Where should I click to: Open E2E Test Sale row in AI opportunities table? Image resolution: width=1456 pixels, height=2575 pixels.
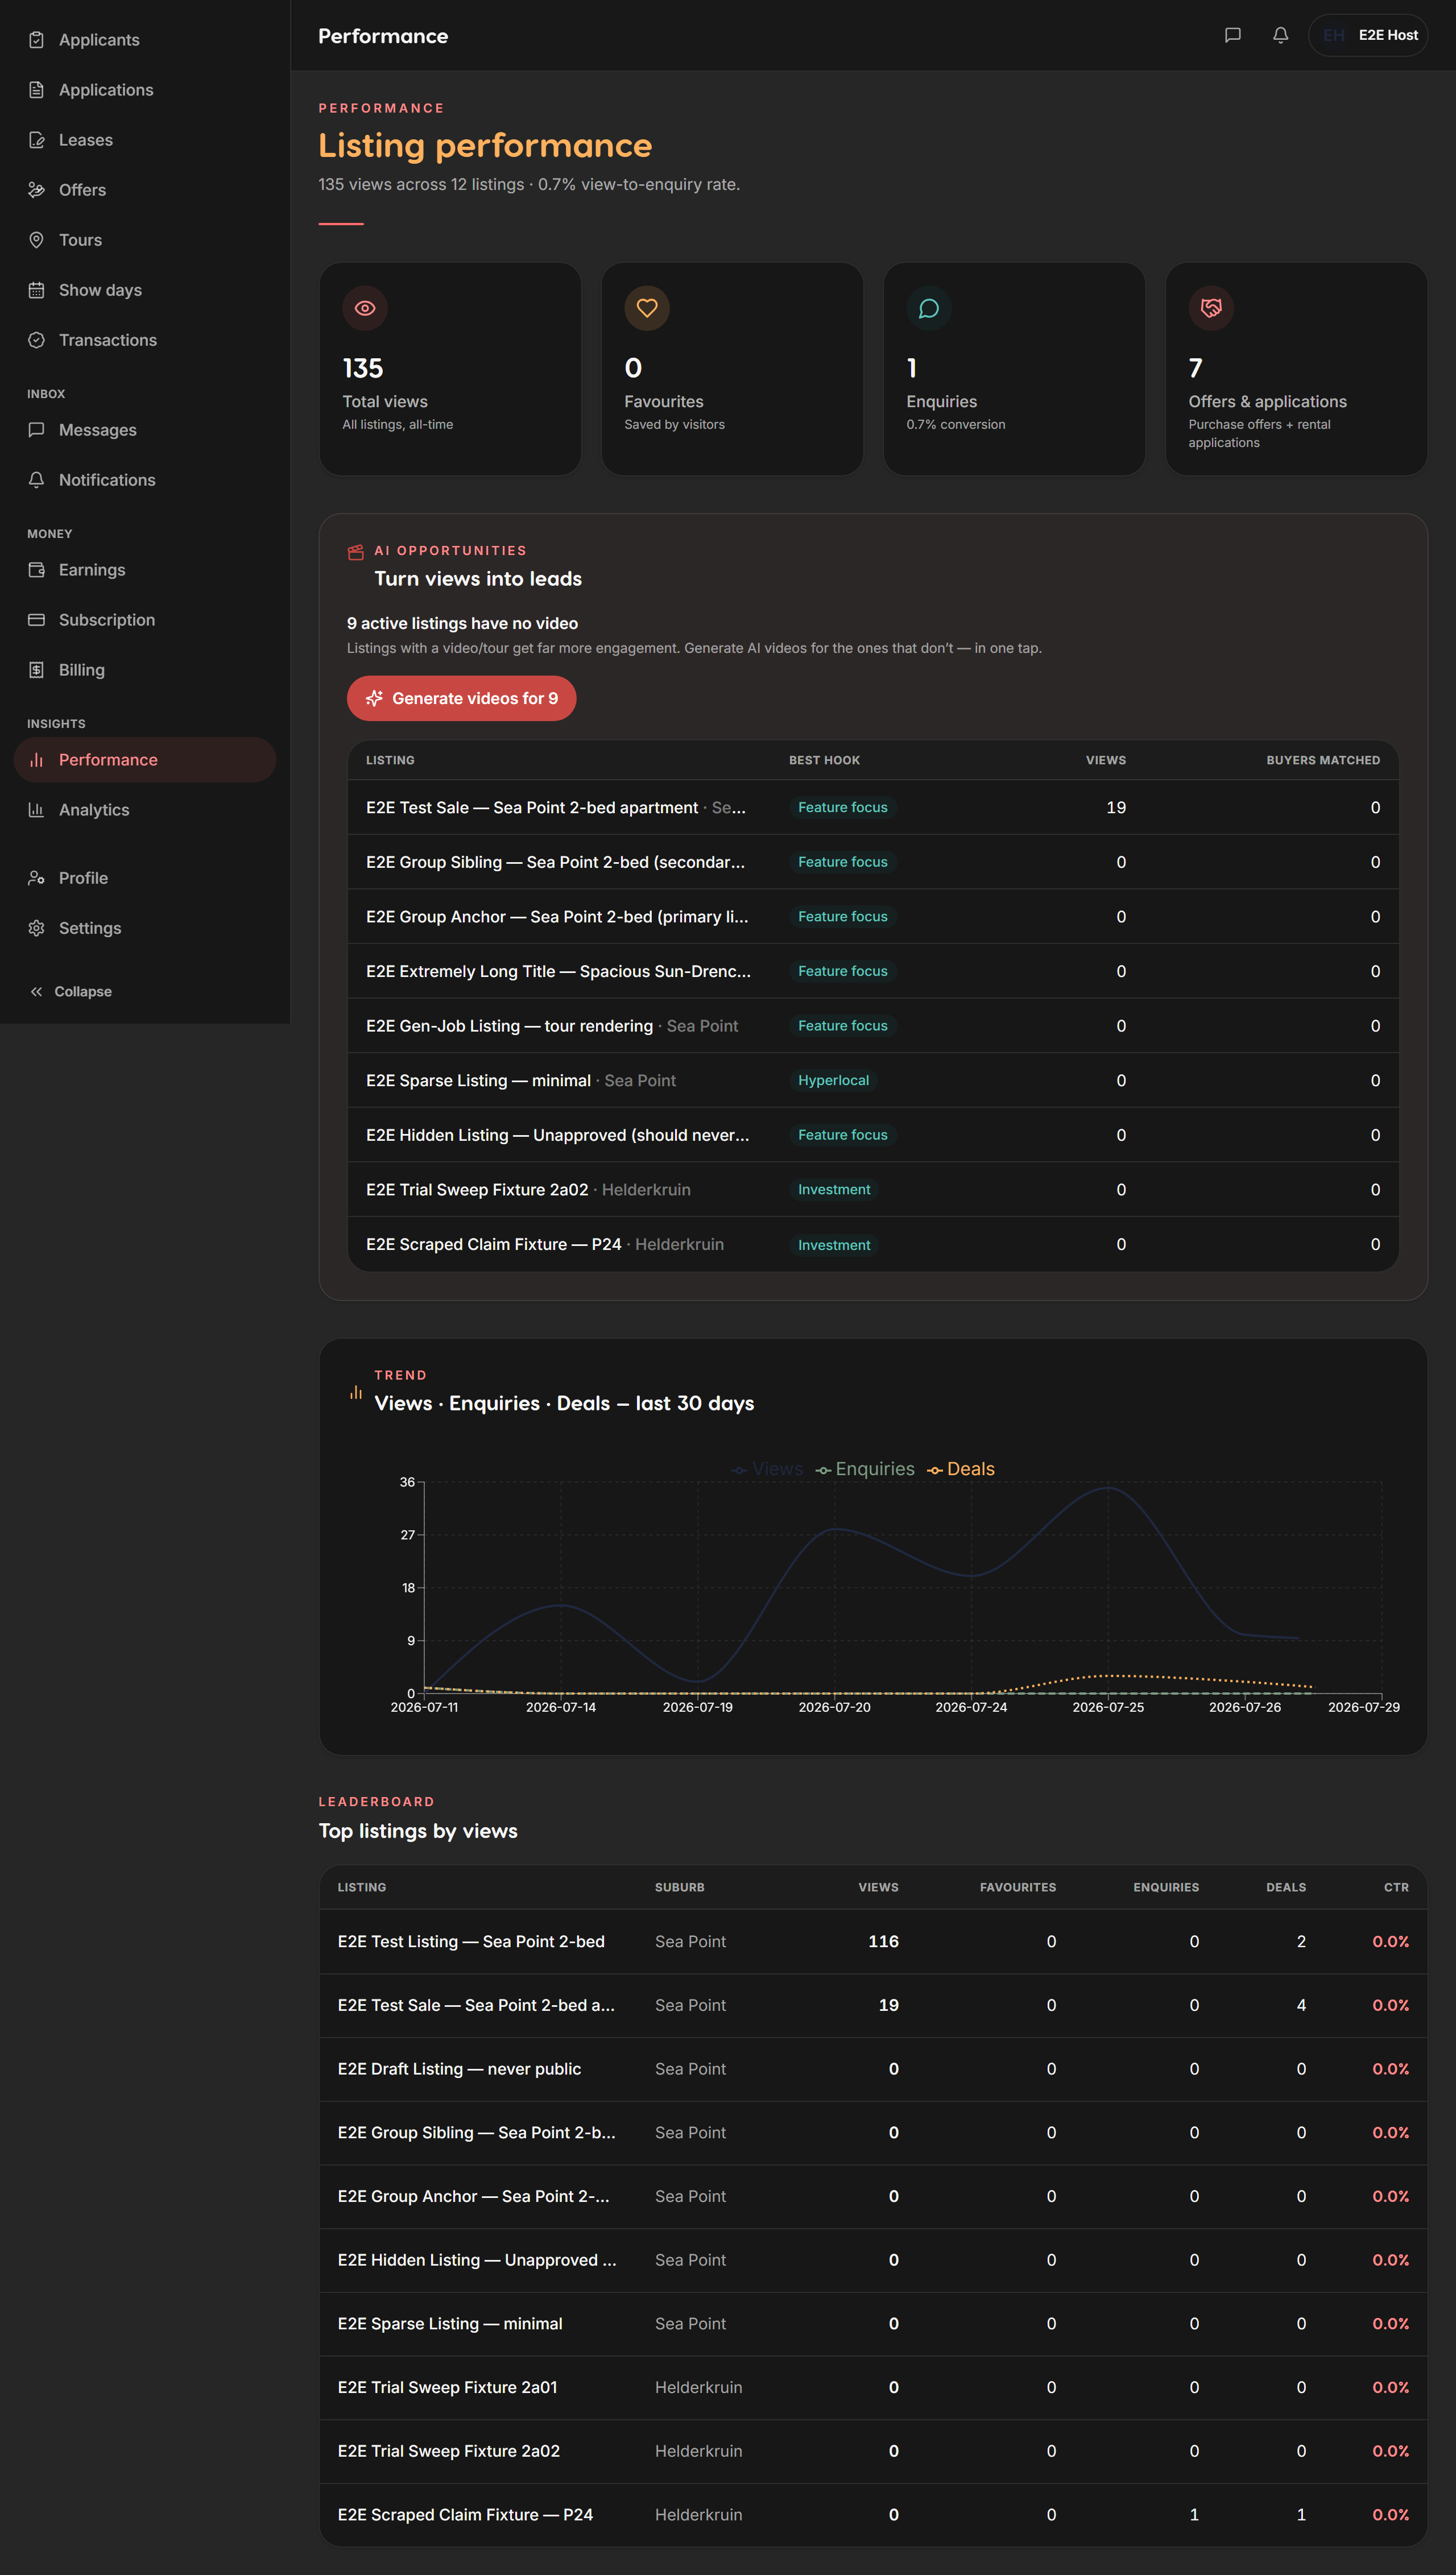click(873, 808)
